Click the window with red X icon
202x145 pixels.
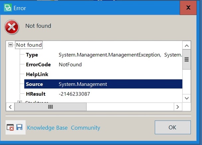point(10,127)
